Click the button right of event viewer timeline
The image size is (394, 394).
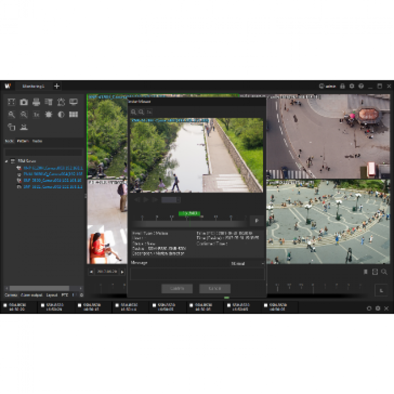point(257,221)
